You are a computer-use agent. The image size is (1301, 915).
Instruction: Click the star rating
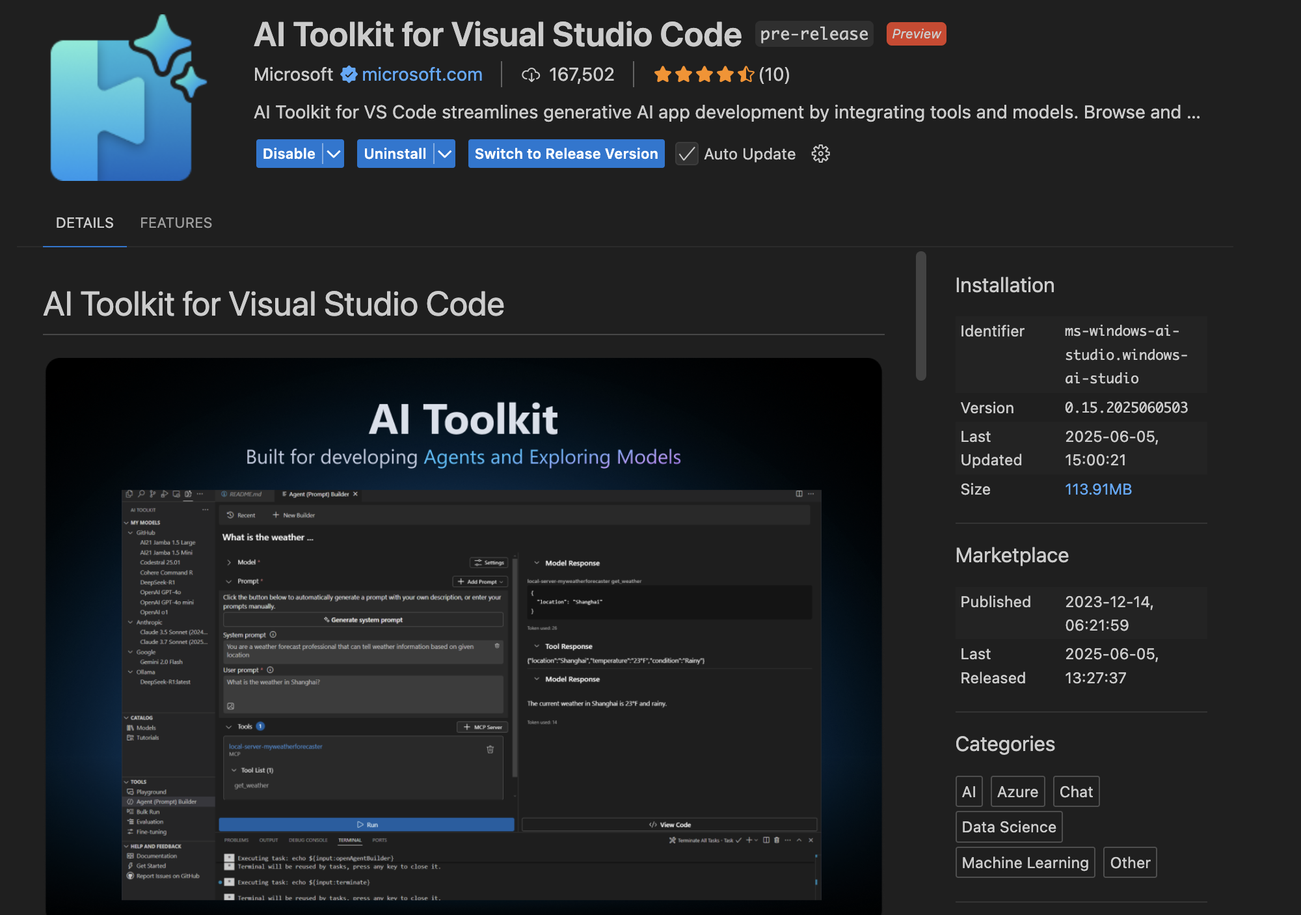704,75
